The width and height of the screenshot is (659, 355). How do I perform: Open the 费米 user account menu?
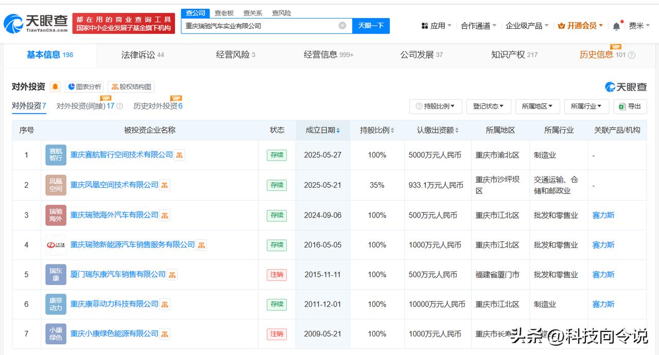tap(639, 26)
